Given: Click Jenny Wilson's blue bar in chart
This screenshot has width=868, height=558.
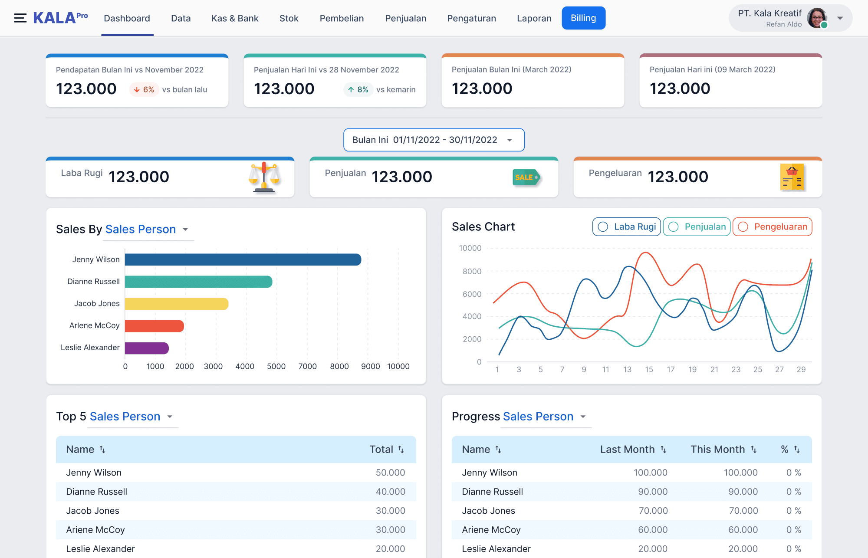Looking at the screenshot, I should 243,259.
